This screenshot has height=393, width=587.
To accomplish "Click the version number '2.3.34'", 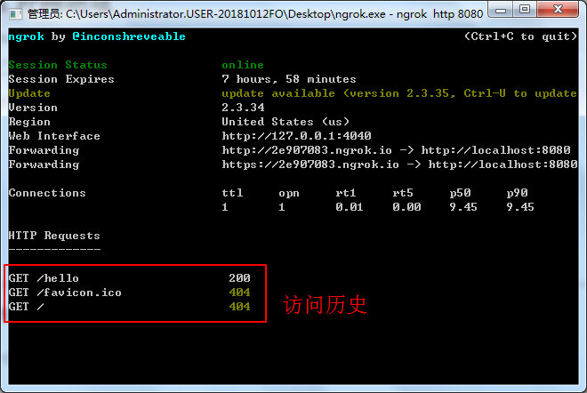I will coord(243,108).
